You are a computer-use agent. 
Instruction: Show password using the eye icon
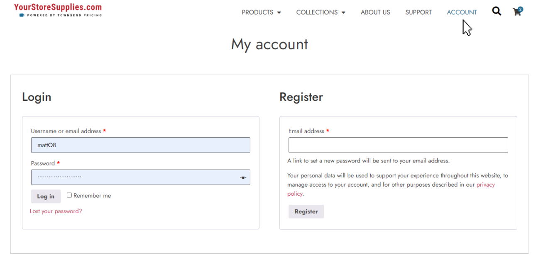pyautogui.click(x=243, y=177)
